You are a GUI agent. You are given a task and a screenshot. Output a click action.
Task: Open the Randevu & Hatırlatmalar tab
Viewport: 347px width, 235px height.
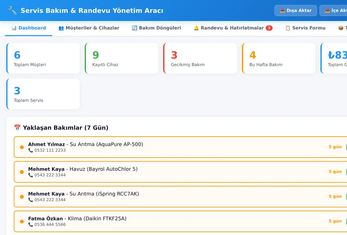pyautogui.click(x=233, y=28)
